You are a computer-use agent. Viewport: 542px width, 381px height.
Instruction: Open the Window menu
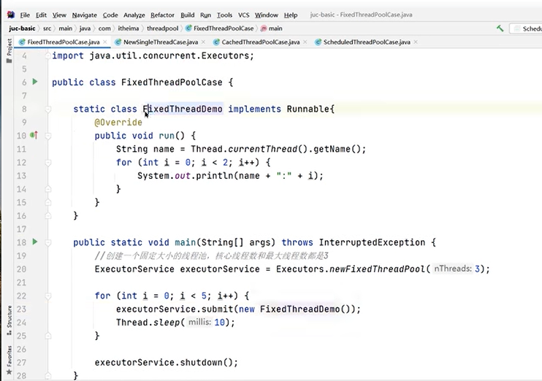point(266,15)
